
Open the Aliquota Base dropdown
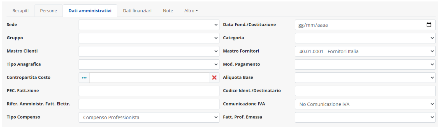[365, 78]
